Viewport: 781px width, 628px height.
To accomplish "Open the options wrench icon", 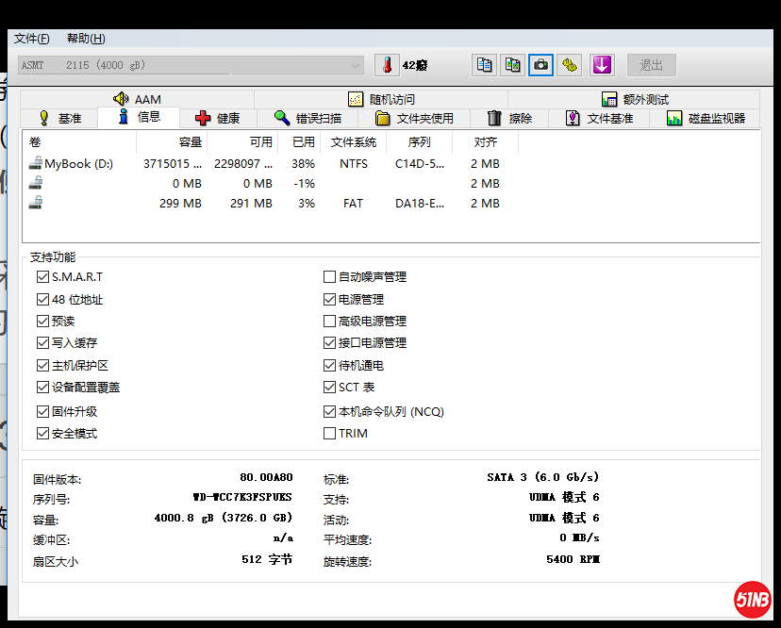I will [x=569, y=65].
